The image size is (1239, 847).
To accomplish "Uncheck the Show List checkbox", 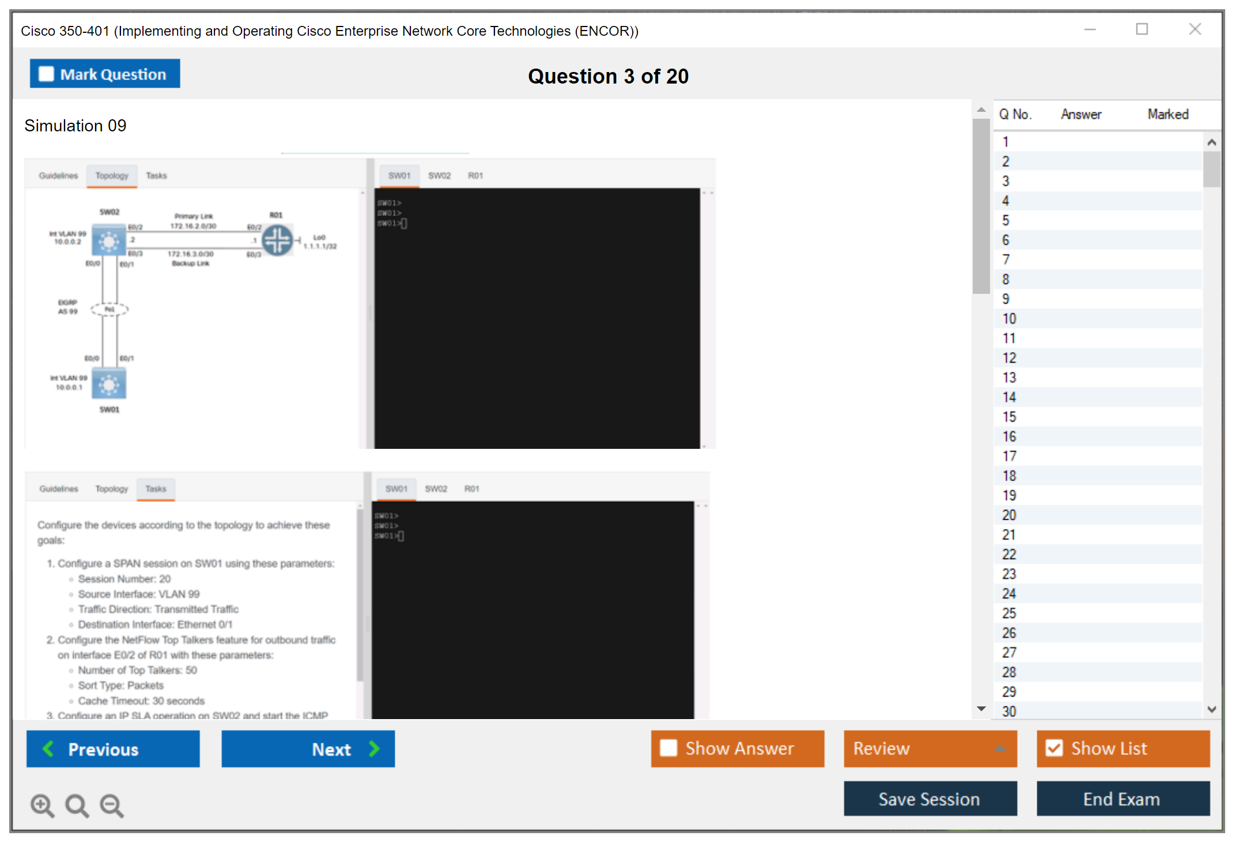I will click(x=1054, y=748).
